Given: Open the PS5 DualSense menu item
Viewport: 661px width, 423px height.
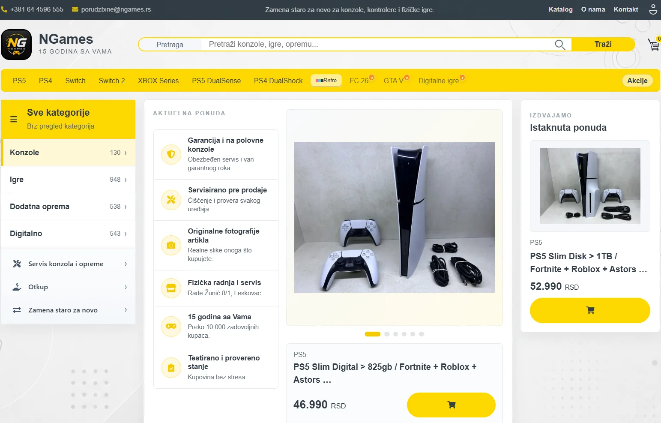Looking at the screenshot, I should 216,81.
